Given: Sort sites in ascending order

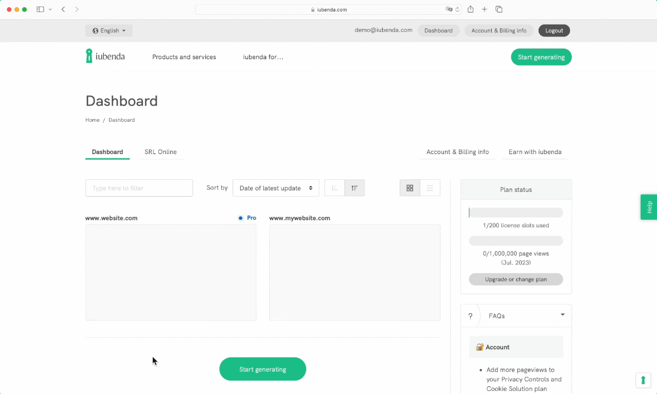Looking at the screenshot, I should point(335,188).
